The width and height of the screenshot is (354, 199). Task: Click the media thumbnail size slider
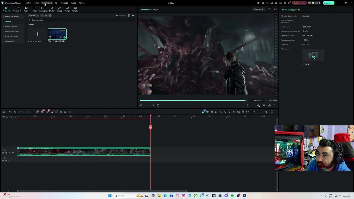[121, 15]
